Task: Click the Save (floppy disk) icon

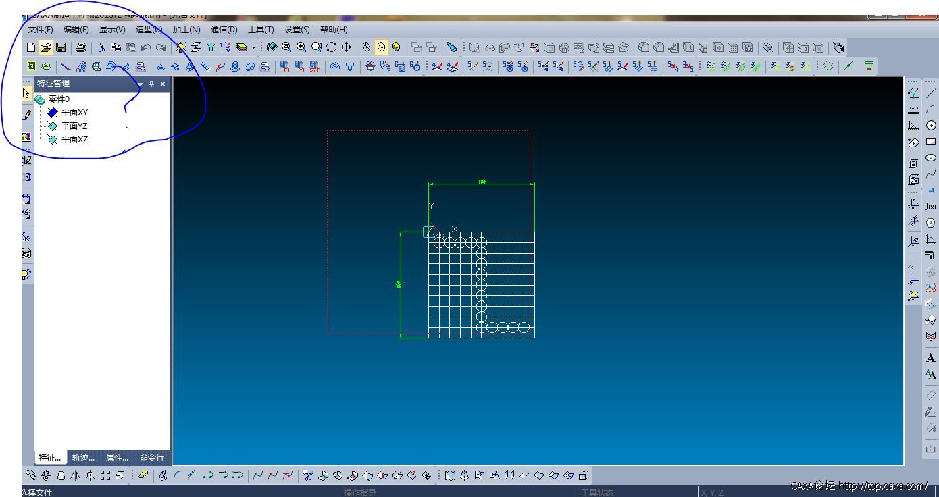Action: click(61, 47)
